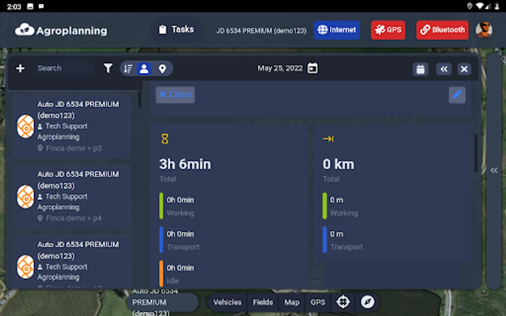The width and height of the screenshot is (506, 316).
Task: Close the tasks panel with X button
Action: [x=464, y=69]
